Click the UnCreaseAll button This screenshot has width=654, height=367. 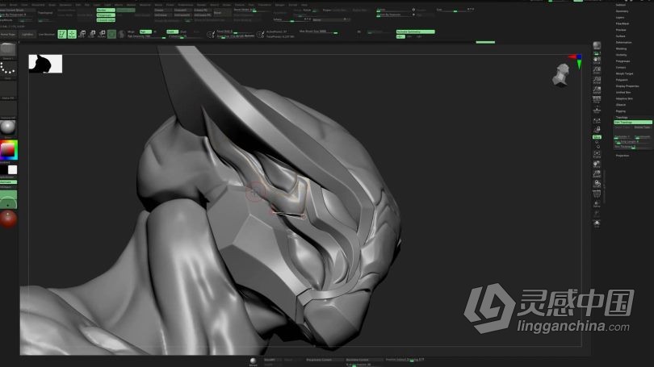pos(182,15)
